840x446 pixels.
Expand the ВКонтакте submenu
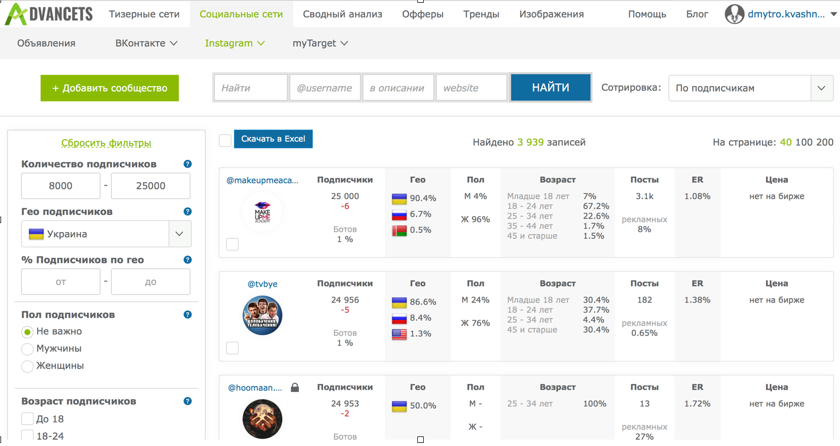[146, 43]
